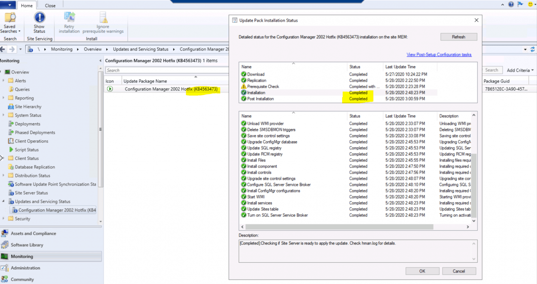Select Client Operations node
The image size is (537, 284).
pos(31,141)
